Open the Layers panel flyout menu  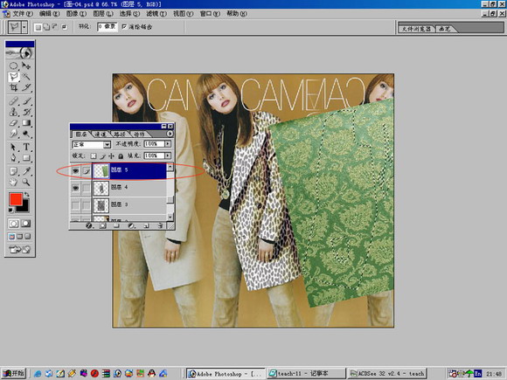[170, 134]
